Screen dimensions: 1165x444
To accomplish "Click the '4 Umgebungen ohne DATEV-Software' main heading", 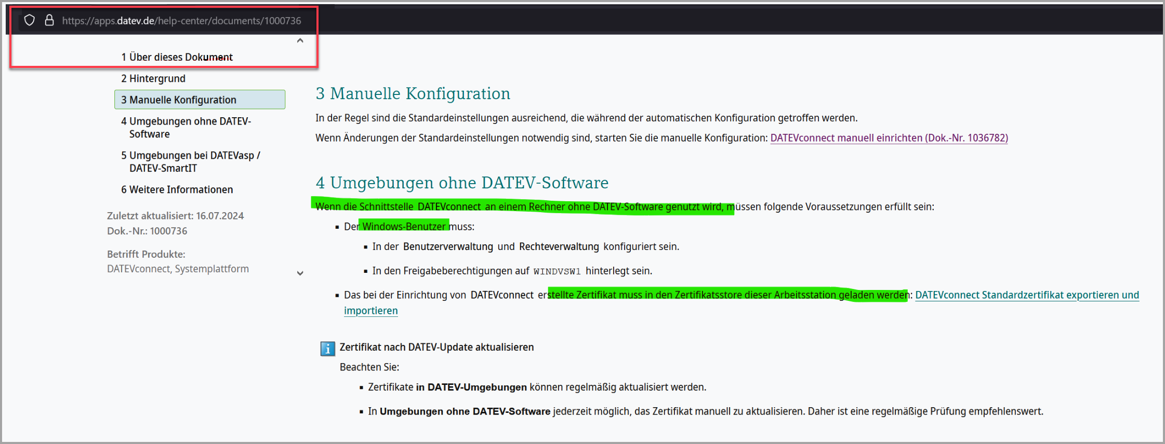I will pyautogui.click(x=461, y=183).
